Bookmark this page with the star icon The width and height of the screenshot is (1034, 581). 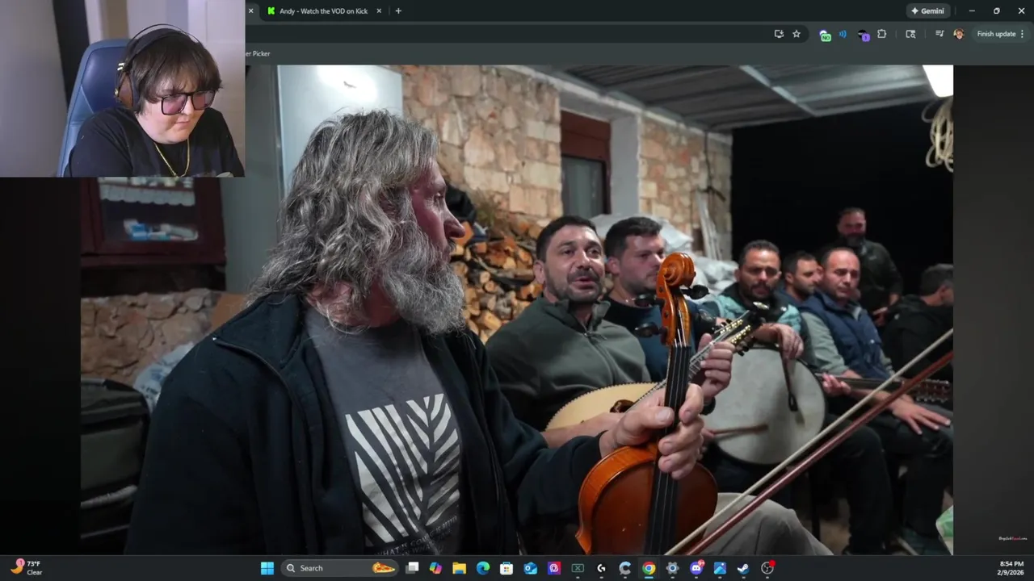797,34
